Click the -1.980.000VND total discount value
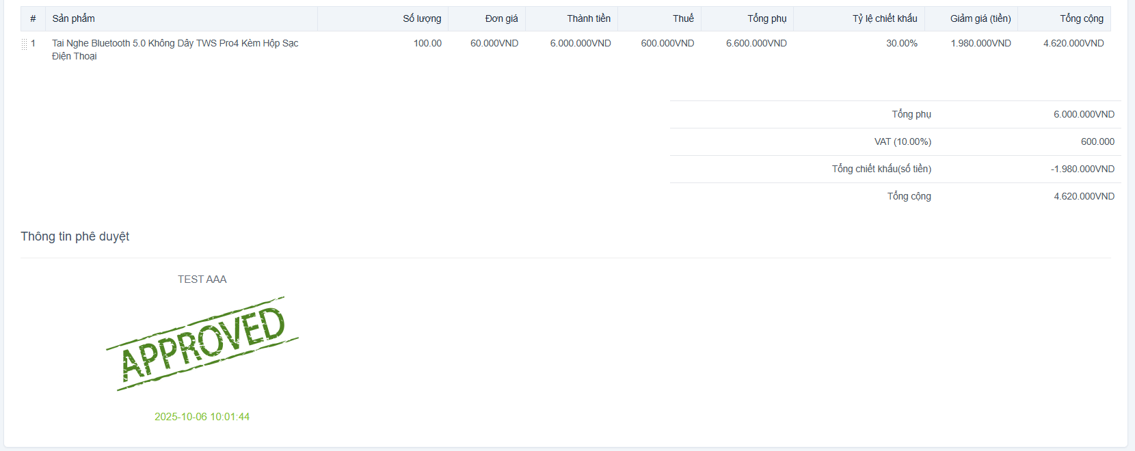 tap(1082, 169)
